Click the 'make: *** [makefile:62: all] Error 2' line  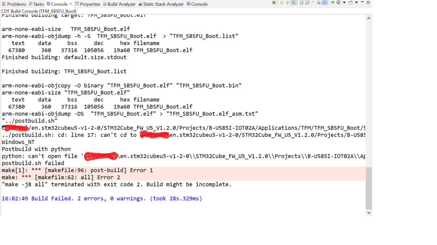click(61, 177)
